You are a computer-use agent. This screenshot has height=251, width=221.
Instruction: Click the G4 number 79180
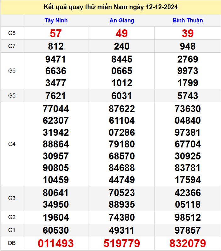point(122,144)
